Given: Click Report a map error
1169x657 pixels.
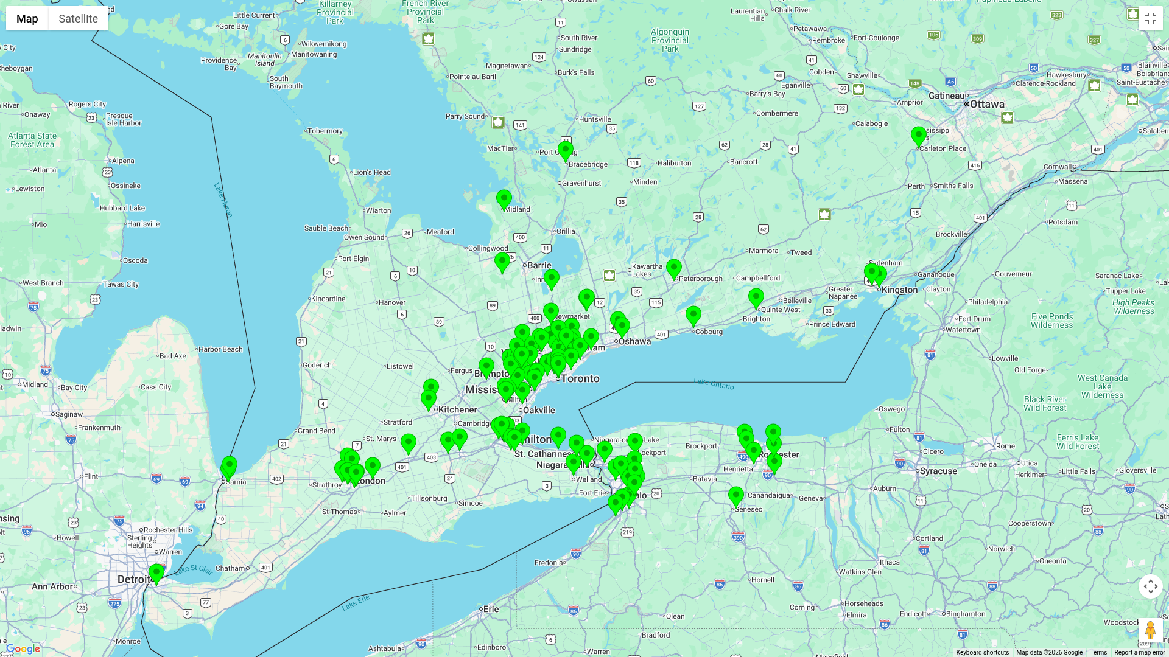Looking at the screenshot, I should coord(1138,652).
